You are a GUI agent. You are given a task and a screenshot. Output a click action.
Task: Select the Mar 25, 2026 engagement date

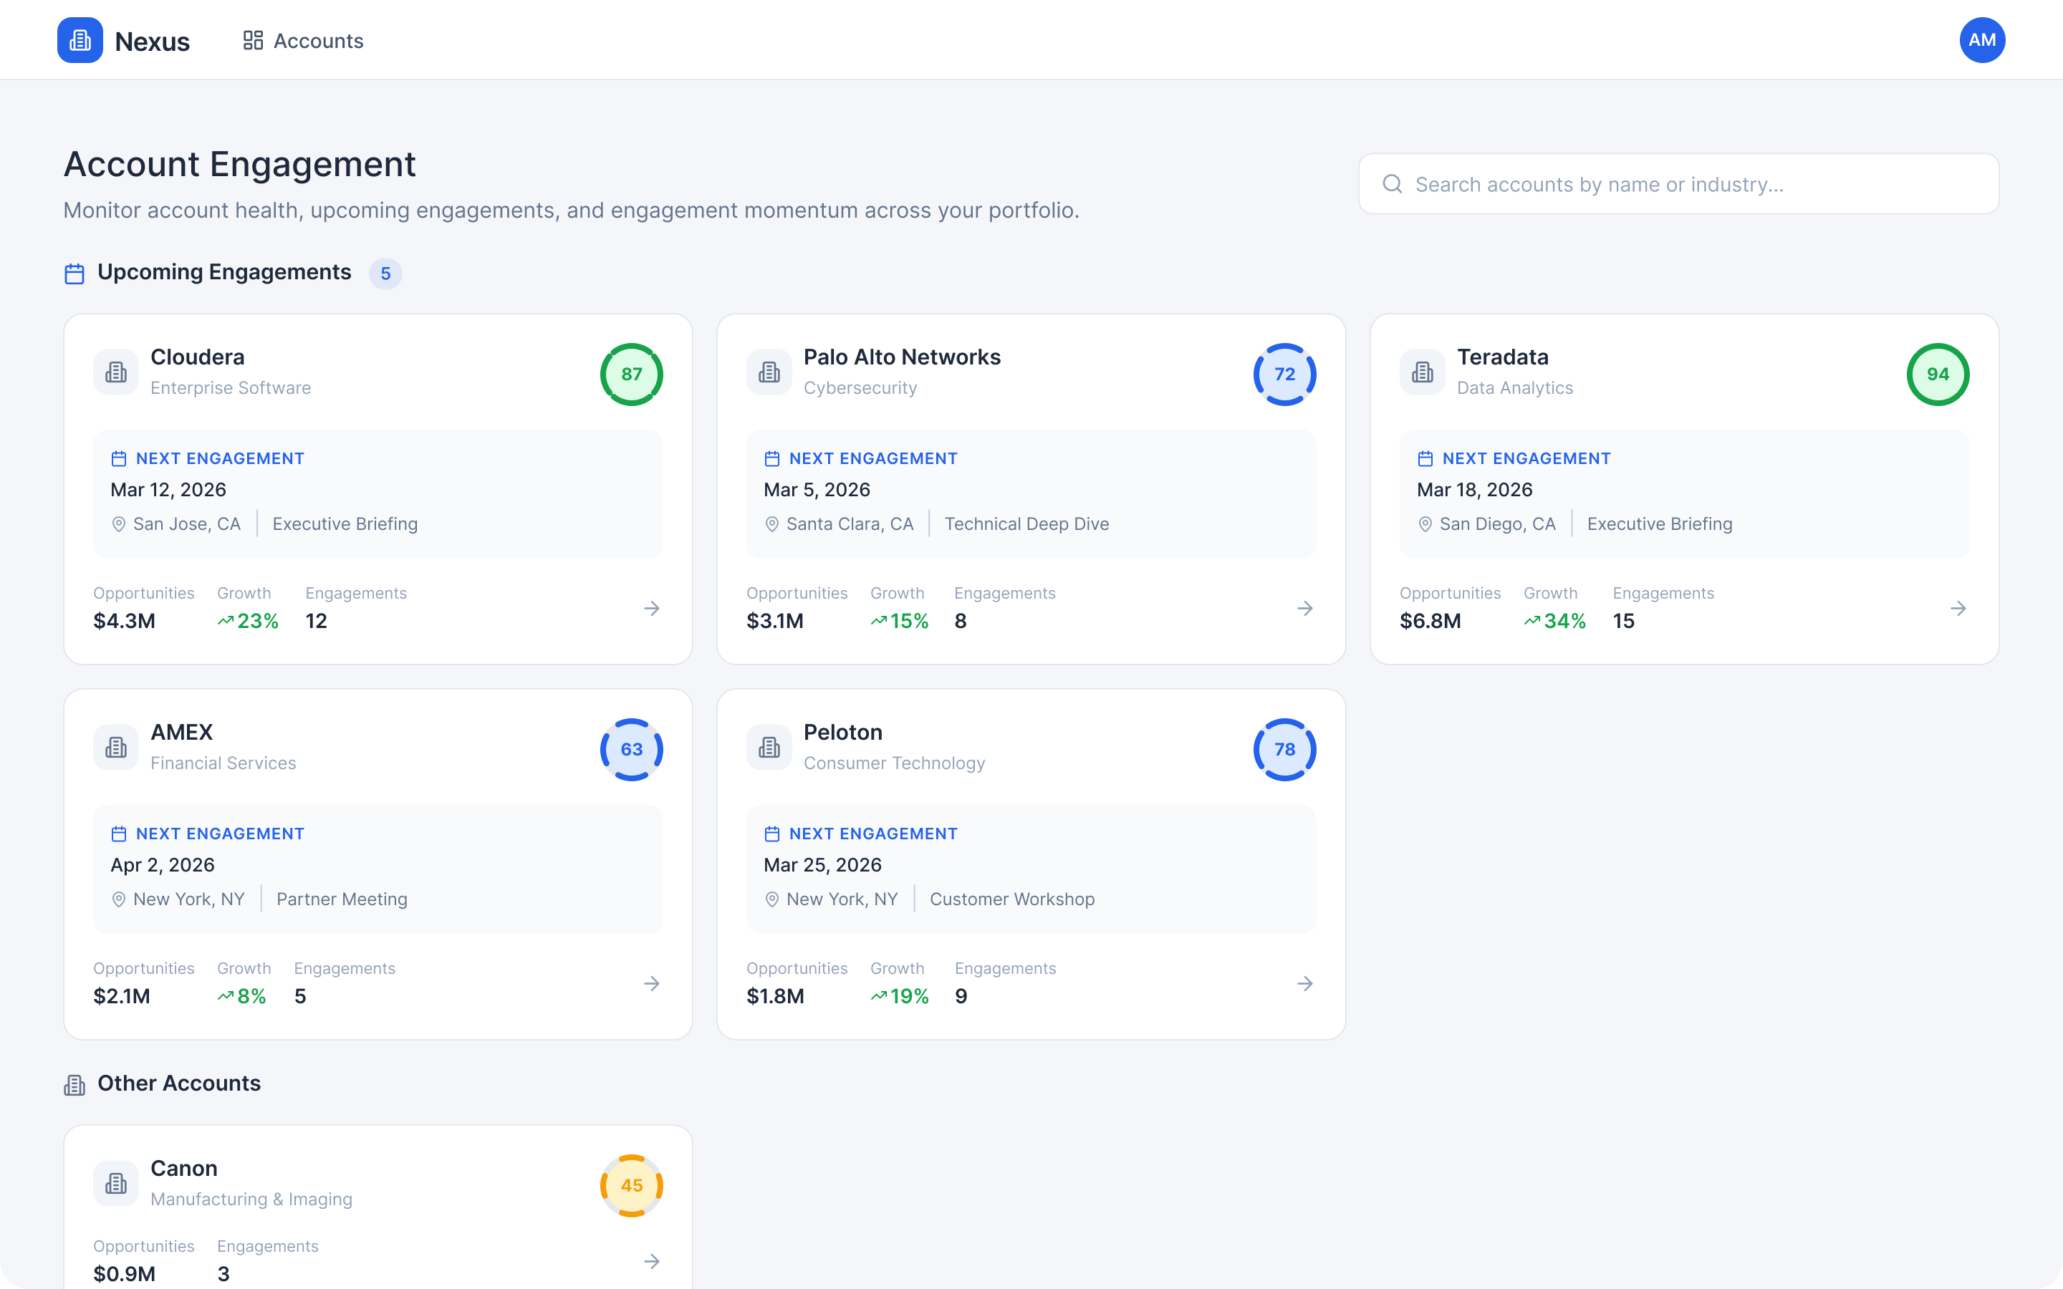(822, 865)
